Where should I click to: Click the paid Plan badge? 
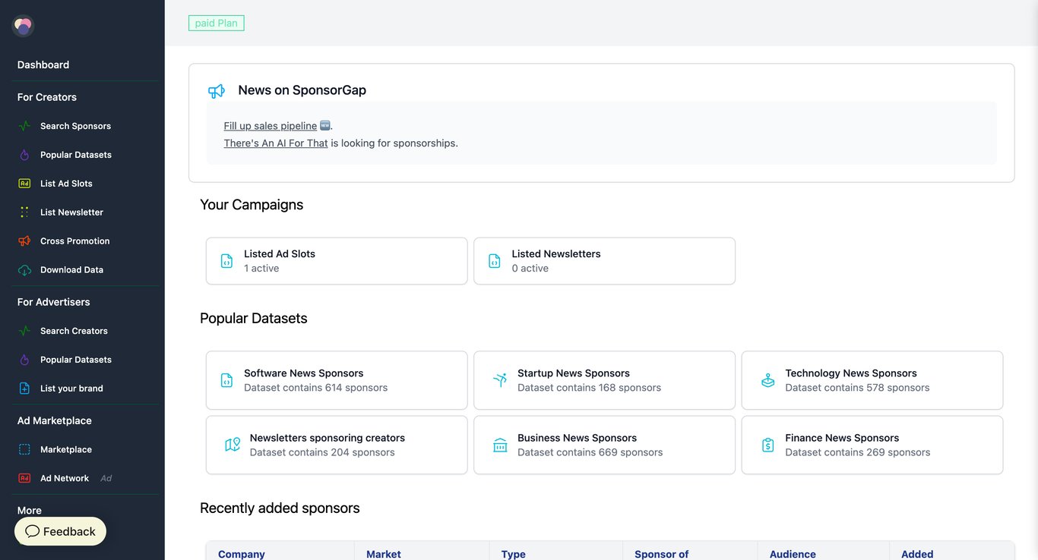pyautogui.click(x=217, y=23)
